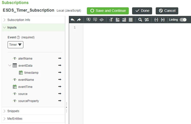191x124 pixels.
Task: Insert eventTime using its arrow
Action: [60, 87]
